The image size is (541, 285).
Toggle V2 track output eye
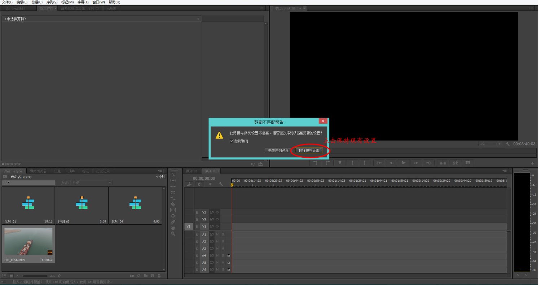(x=217, y=219)
